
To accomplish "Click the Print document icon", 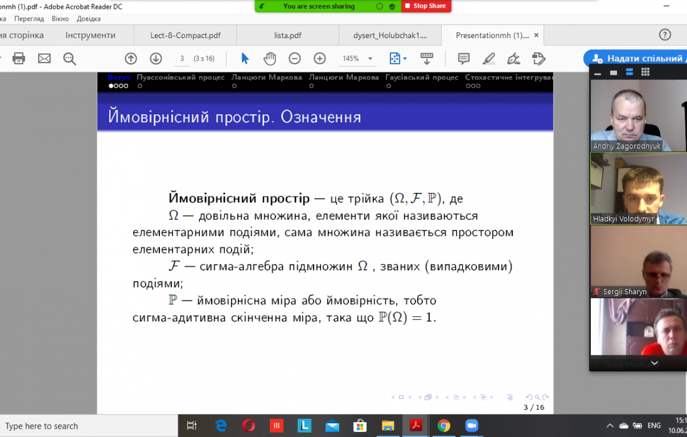I will [x=19, y=59].
